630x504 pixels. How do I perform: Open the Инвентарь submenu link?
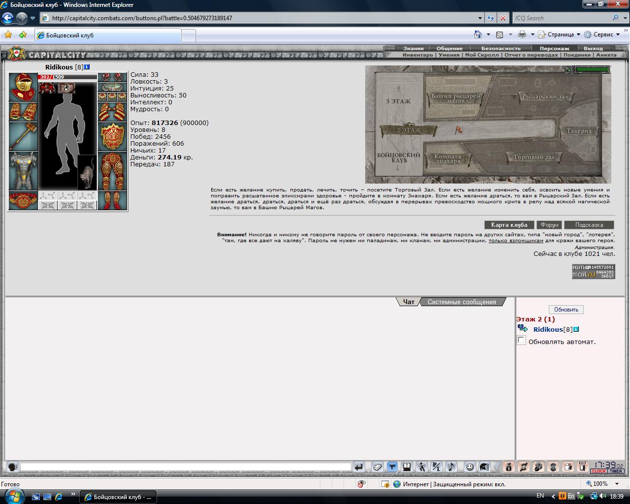417,55
